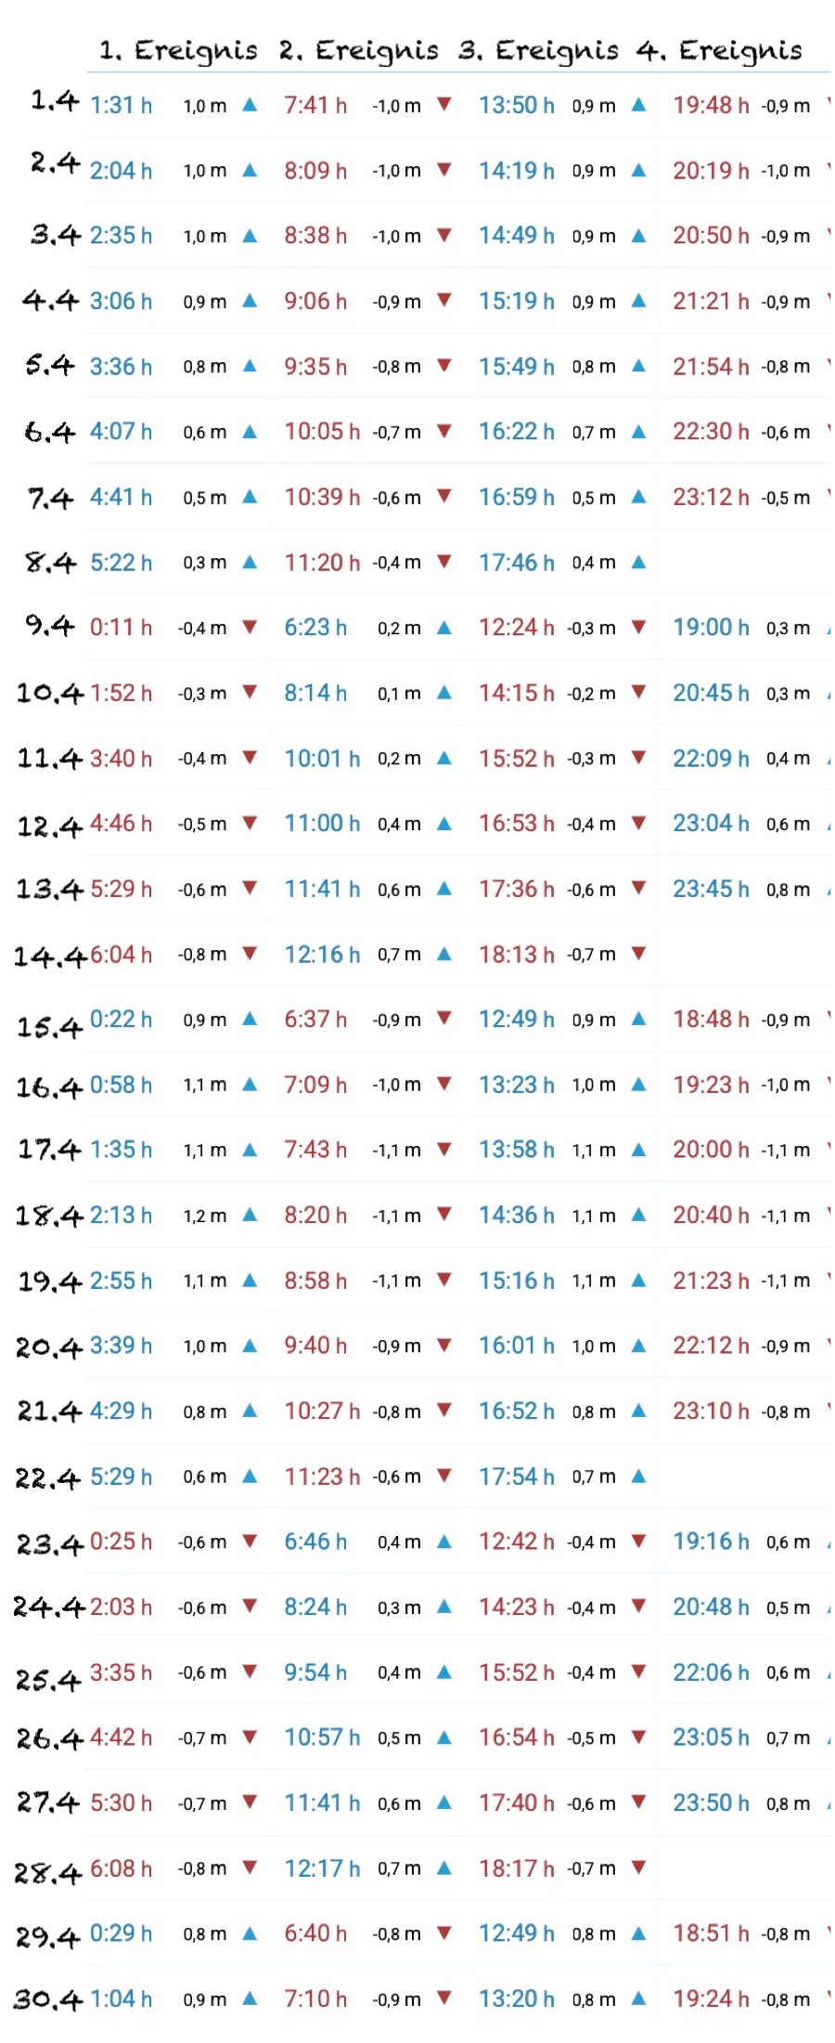Click the 19:00 h high tide time
This screenshot has width=835, height=2043.
click(x=711, y=628)
